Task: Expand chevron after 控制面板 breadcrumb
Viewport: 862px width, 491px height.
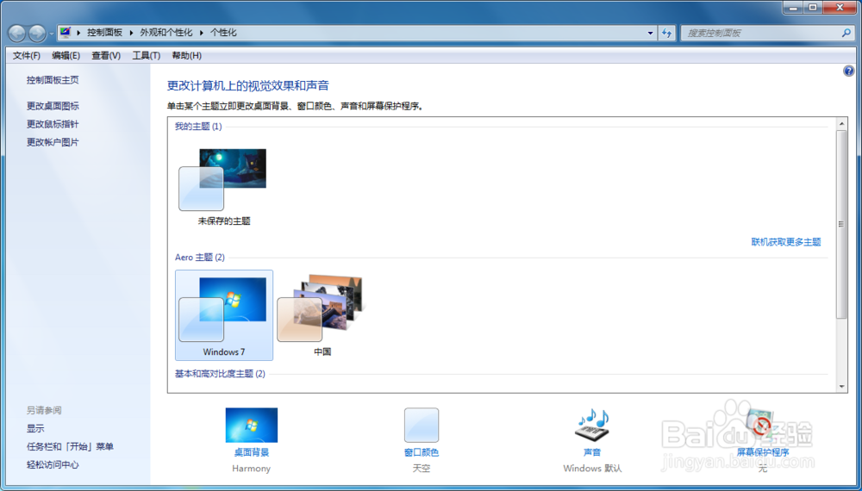Action: pyautogui.click(x=131, y=33)
